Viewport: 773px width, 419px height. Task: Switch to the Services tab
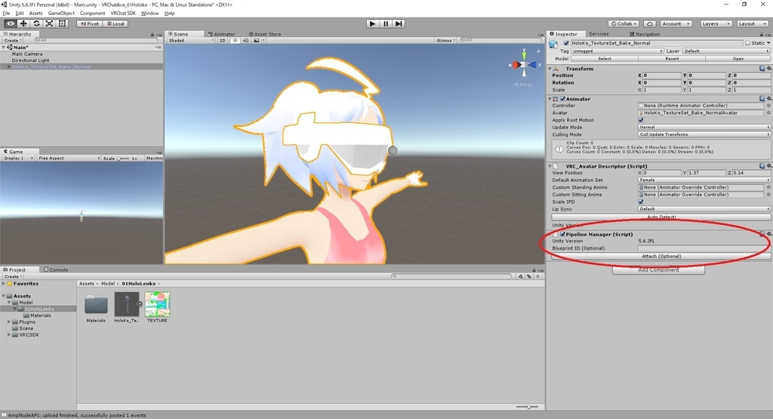point(599,34)
